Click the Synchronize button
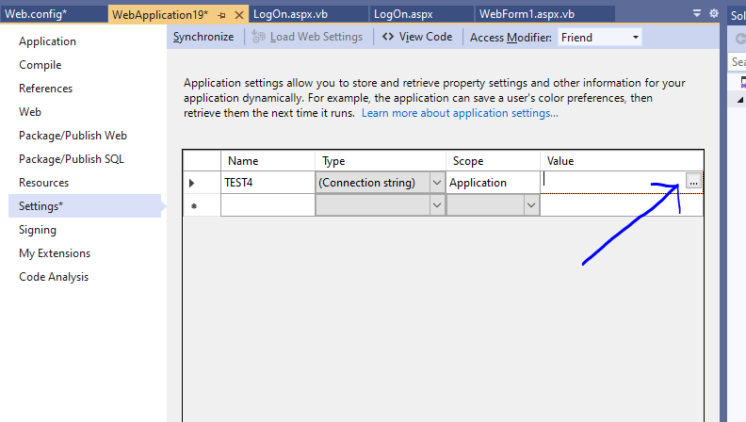 coord(203,37)
